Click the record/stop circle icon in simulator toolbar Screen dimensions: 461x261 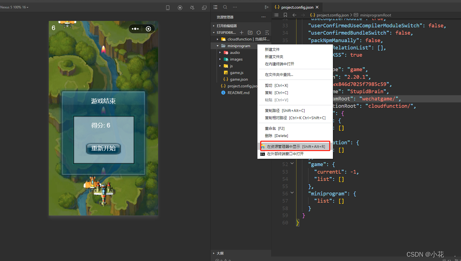coord(180,8)
